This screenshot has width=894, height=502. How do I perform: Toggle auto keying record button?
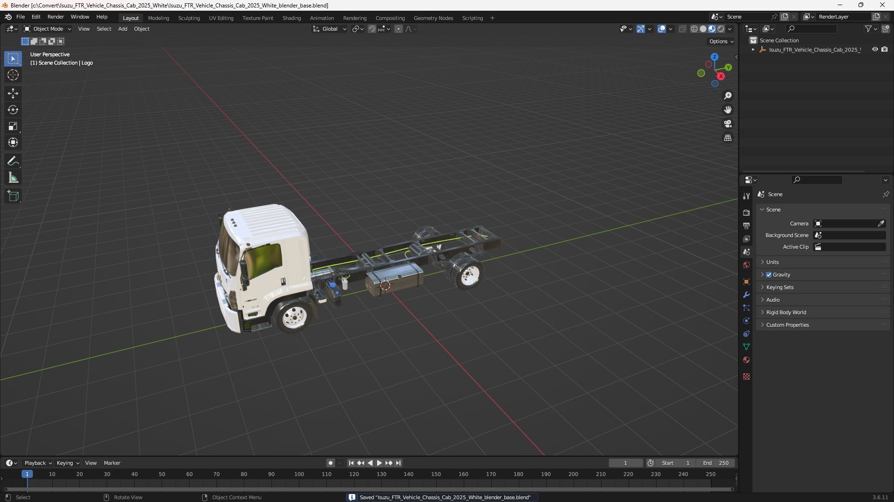coord(331,463)
